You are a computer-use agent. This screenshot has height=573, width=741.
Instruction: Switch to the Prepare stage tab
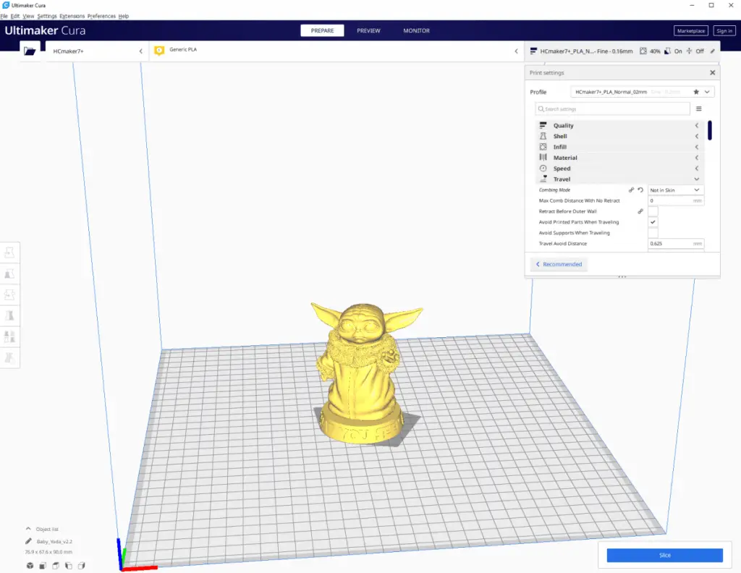pyautogui.click(x=322, y=30)
